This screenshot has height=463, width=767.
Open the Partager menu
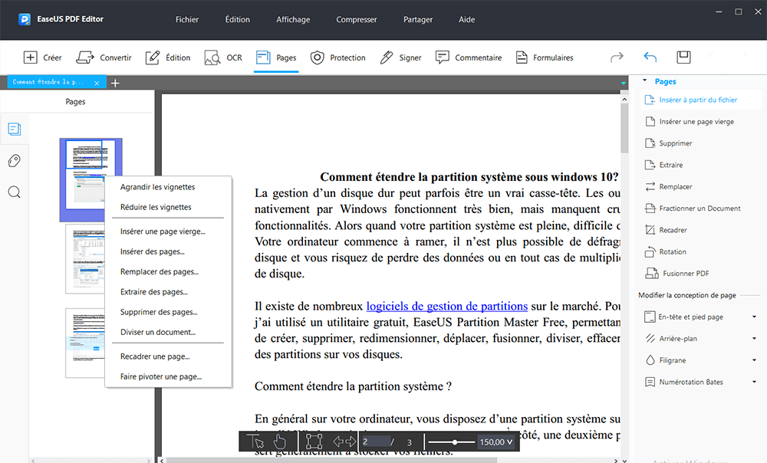[x=418, y=20]
